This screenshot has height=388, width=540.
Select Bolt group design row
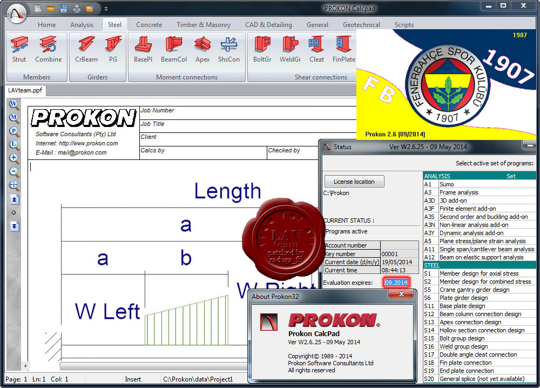[x=480, y=338]
